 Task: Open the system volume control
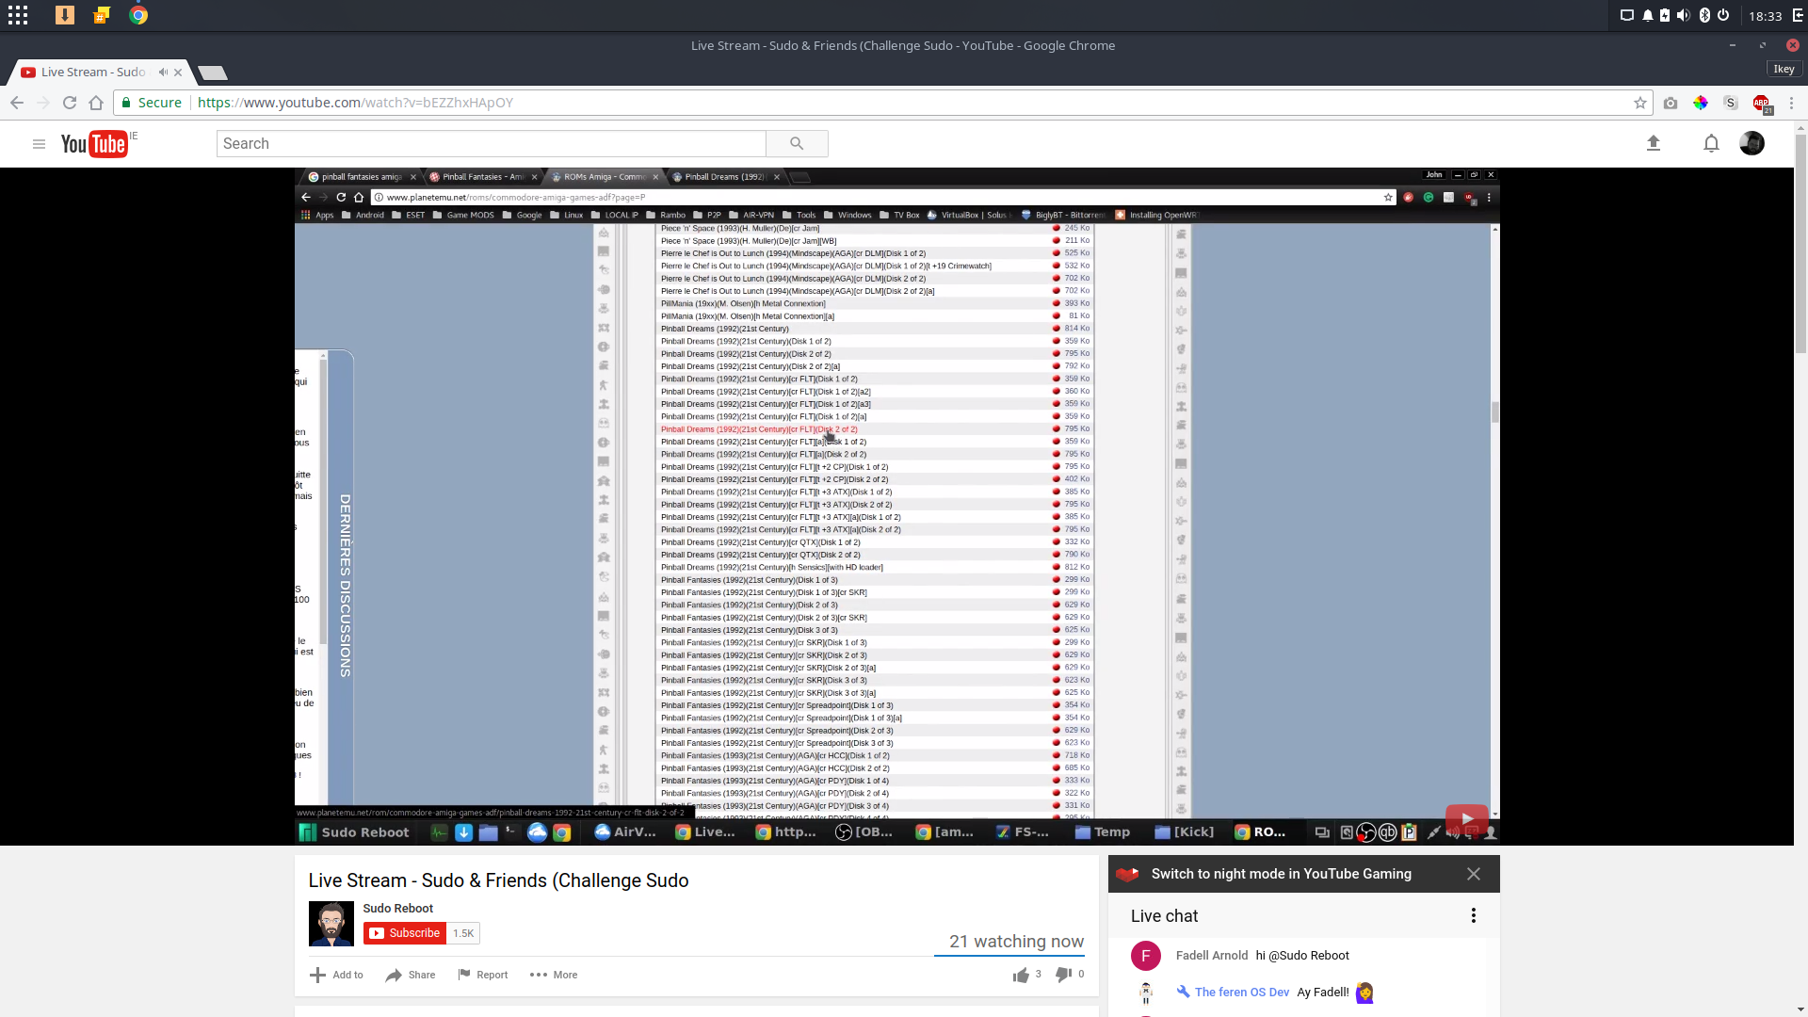coord(1684,15)
